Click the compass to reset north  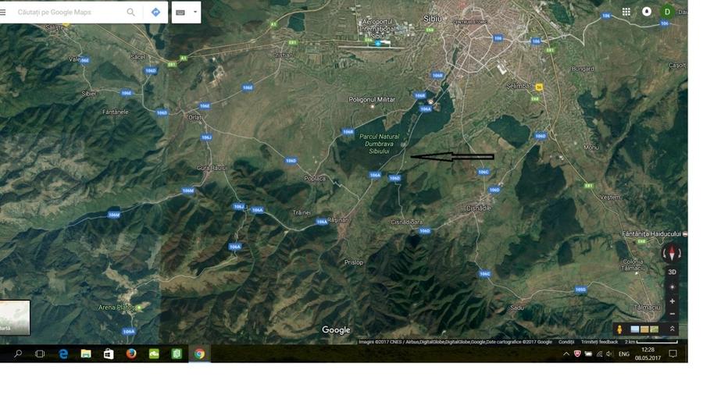672,254
